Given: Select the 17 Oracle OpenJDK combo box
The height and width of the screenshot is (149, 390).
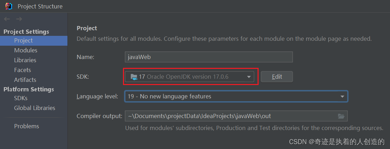Looking at the screenshot, I should pyautogui.click(x=189, y=77).
